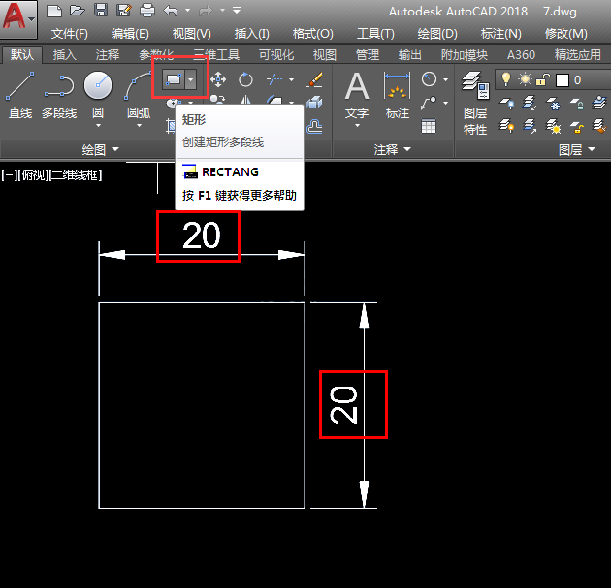
Task: Open the Layer Properties (图层特性) panel
Action: (475, 103)
